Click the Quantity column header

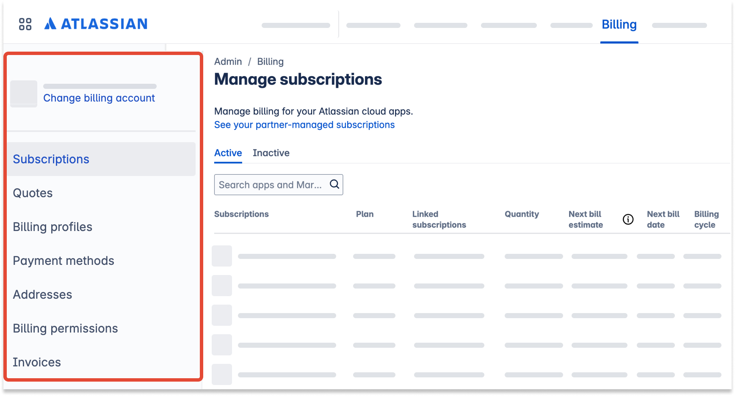click(522, 214)
